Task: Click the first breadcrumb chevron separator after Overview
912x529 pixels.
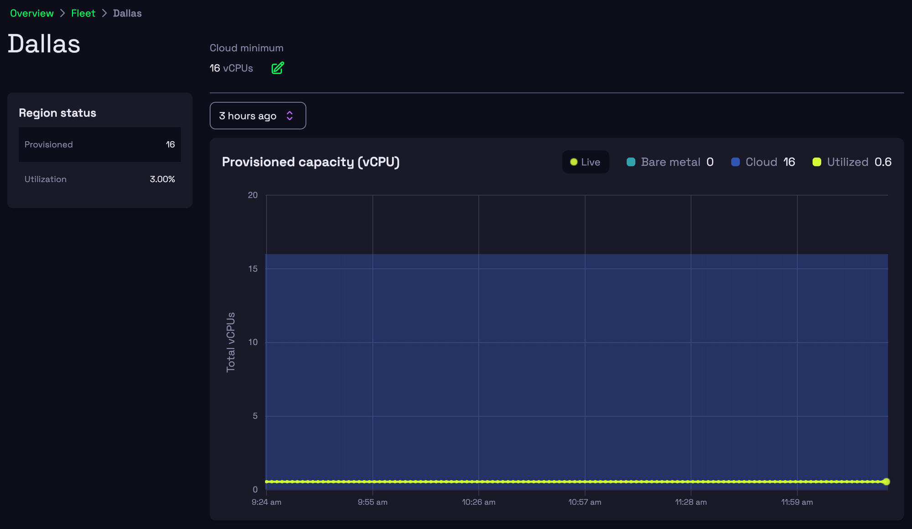Action: tap(62, 13)
